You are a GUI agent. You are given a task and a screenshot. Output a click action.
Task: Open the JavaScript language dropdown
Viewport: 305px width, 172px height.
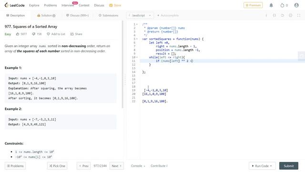(140, 15)
